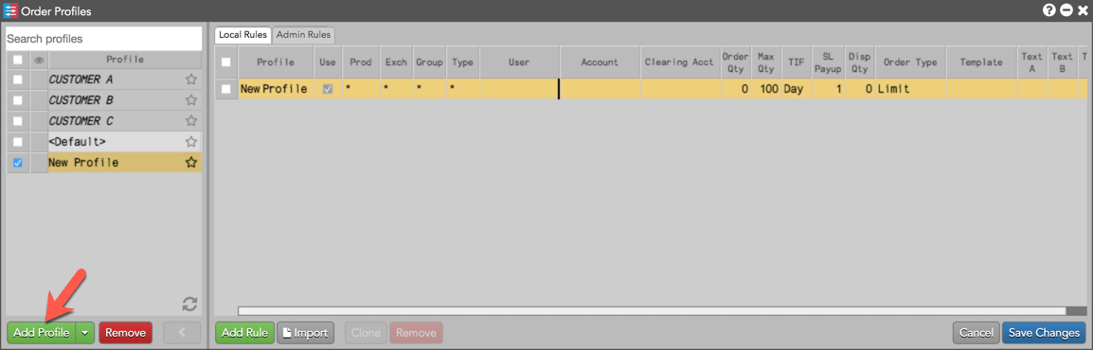Click the Clearing Acct cell in rule row
Image resolution: width=1093 pixels, height=350 pixels.
click(x=679, y=89)
